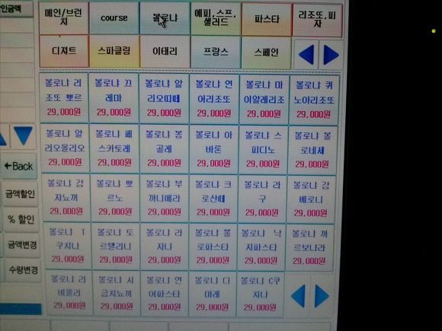Add 볼로냐 알리오띠떼 to order
This screenshot has height=331, width=442.
pos(164,99)
